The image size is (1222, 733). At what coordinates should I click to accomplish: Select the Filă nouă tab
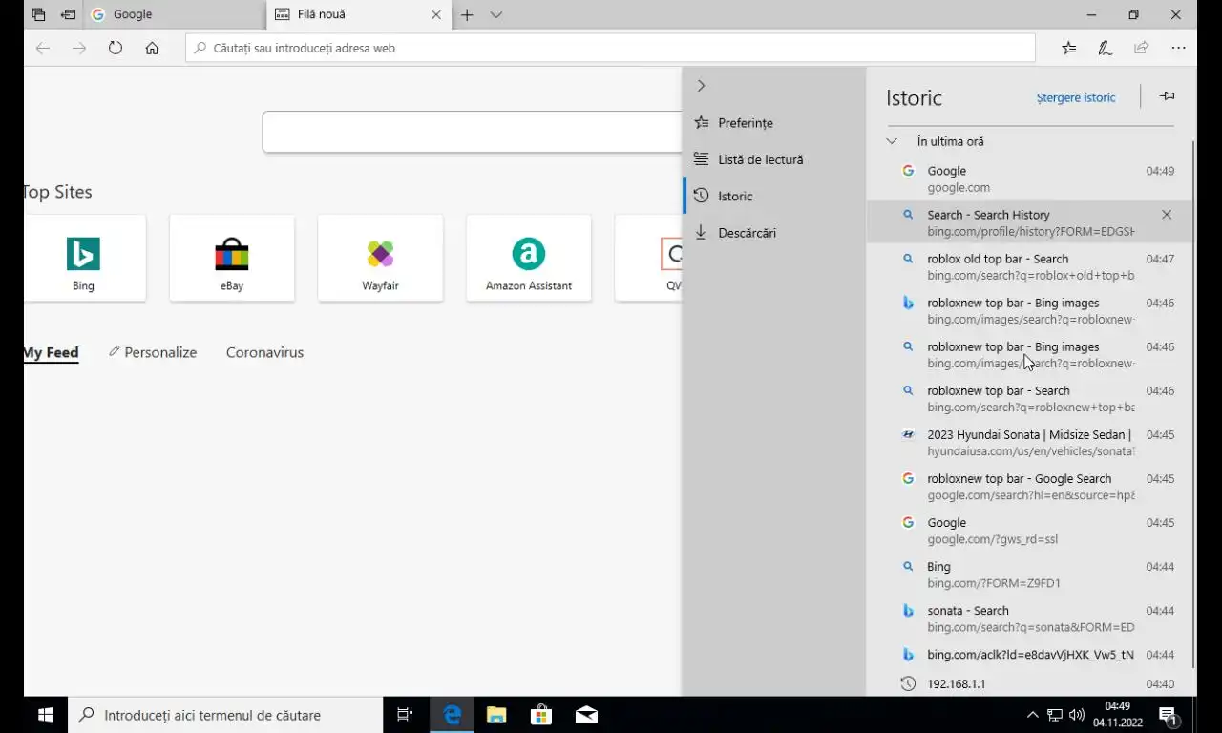pos(358,14)
